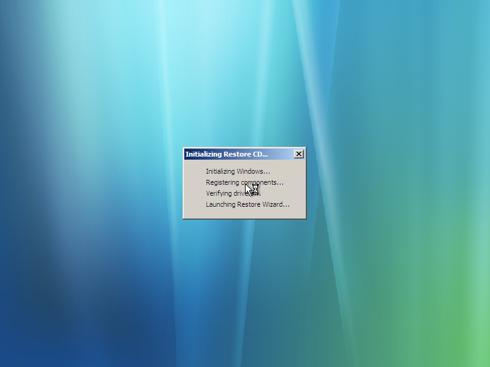Select the 'Initializing Windows...' status line
This screenshot has height=367, width=490.
point(238,171)
